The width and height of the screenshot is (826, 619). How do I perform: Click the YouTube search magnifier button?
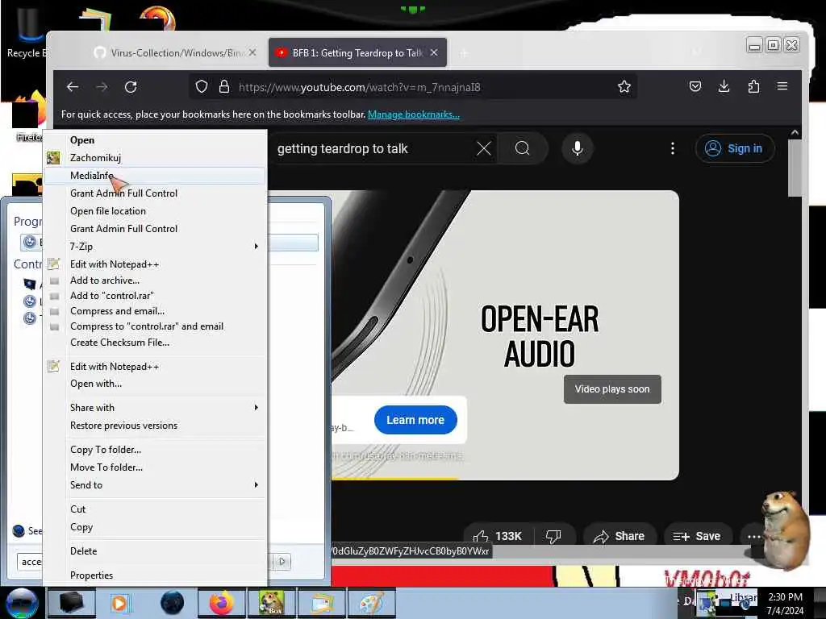click(x=523, y=148)
